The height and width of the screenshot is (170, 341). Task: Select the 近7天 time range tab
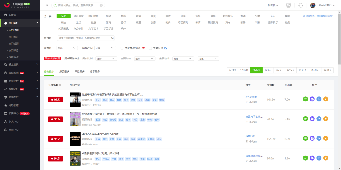pos(278,70)
